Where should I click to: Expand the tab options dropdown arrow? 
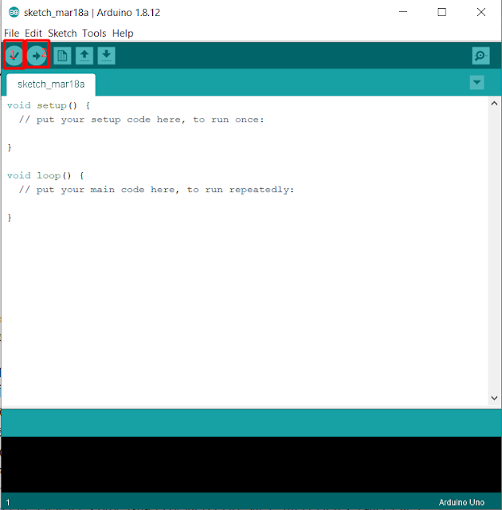[x=477, y=82]
